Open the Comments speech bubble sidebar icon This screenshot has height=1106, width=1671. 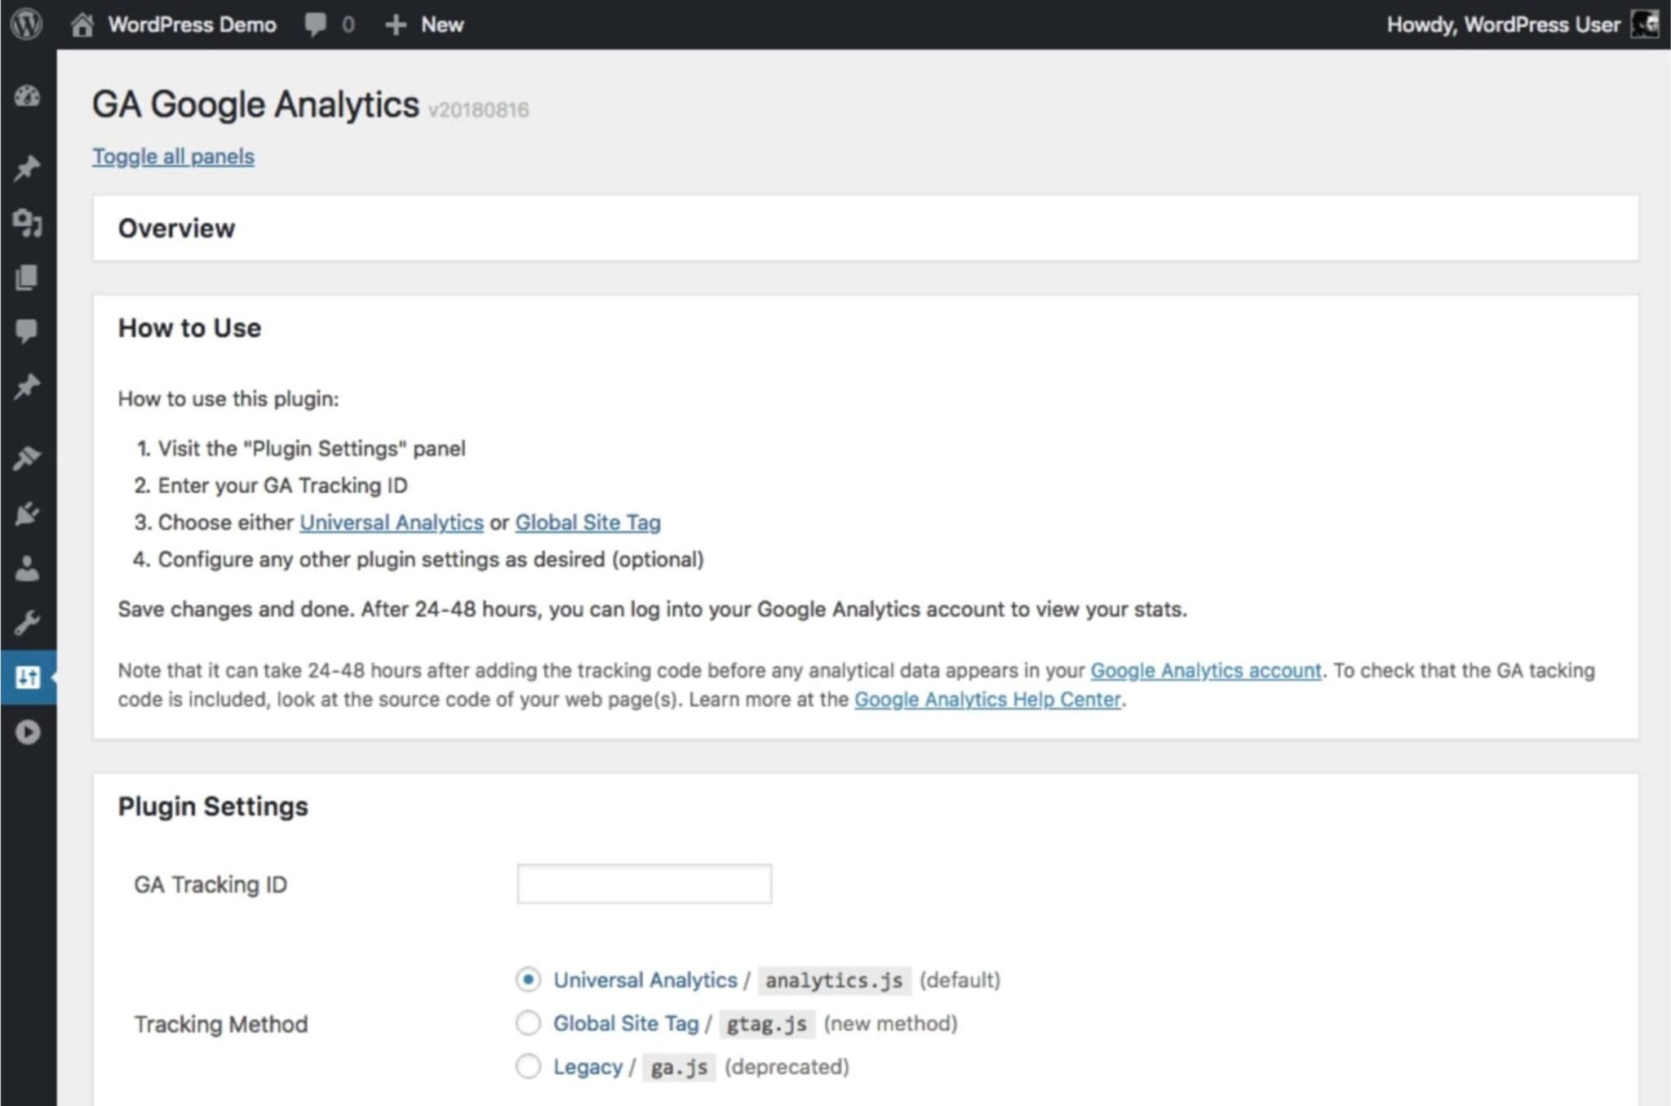click(27, 331)
